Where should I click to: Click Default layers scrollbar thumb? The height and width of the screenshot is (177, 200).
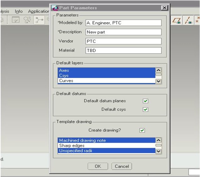pos(158,74)
